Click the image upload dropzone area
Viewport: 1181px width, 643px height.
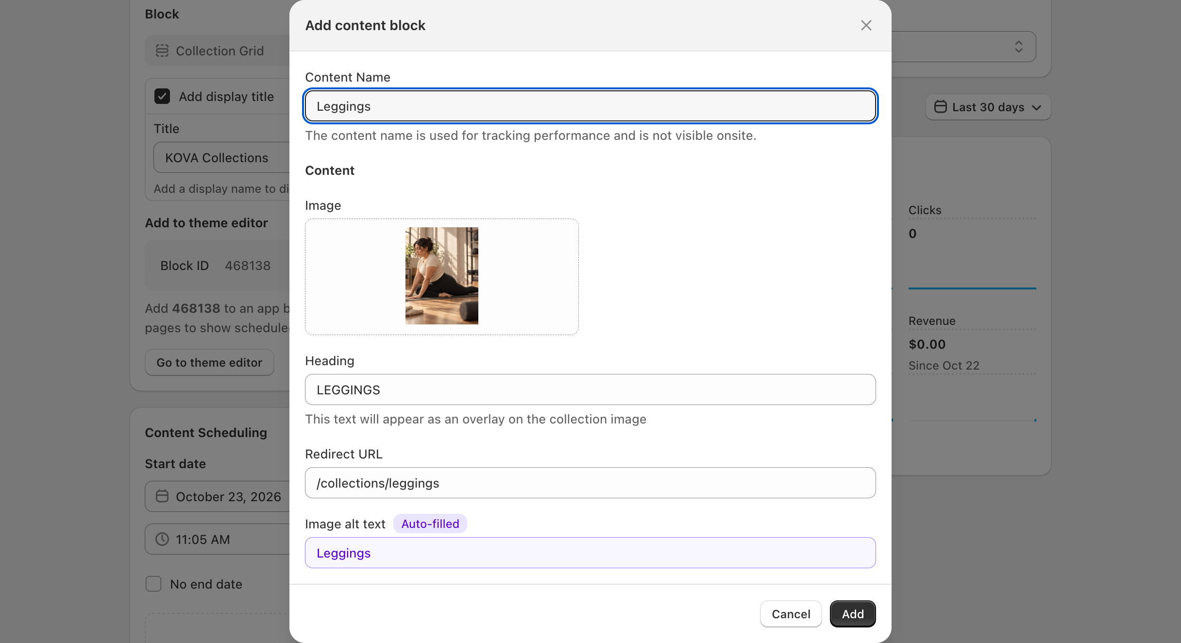441,276
